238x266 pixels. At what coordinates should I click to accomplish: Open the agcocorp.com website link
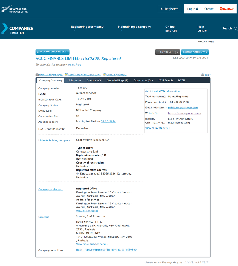coord(184,113)
